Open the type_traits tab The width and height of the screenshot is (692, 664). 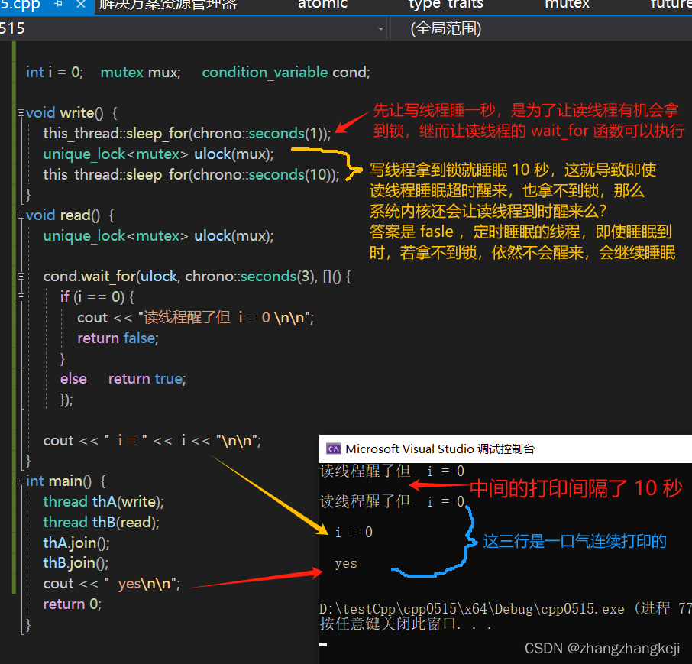coord(446,5)
